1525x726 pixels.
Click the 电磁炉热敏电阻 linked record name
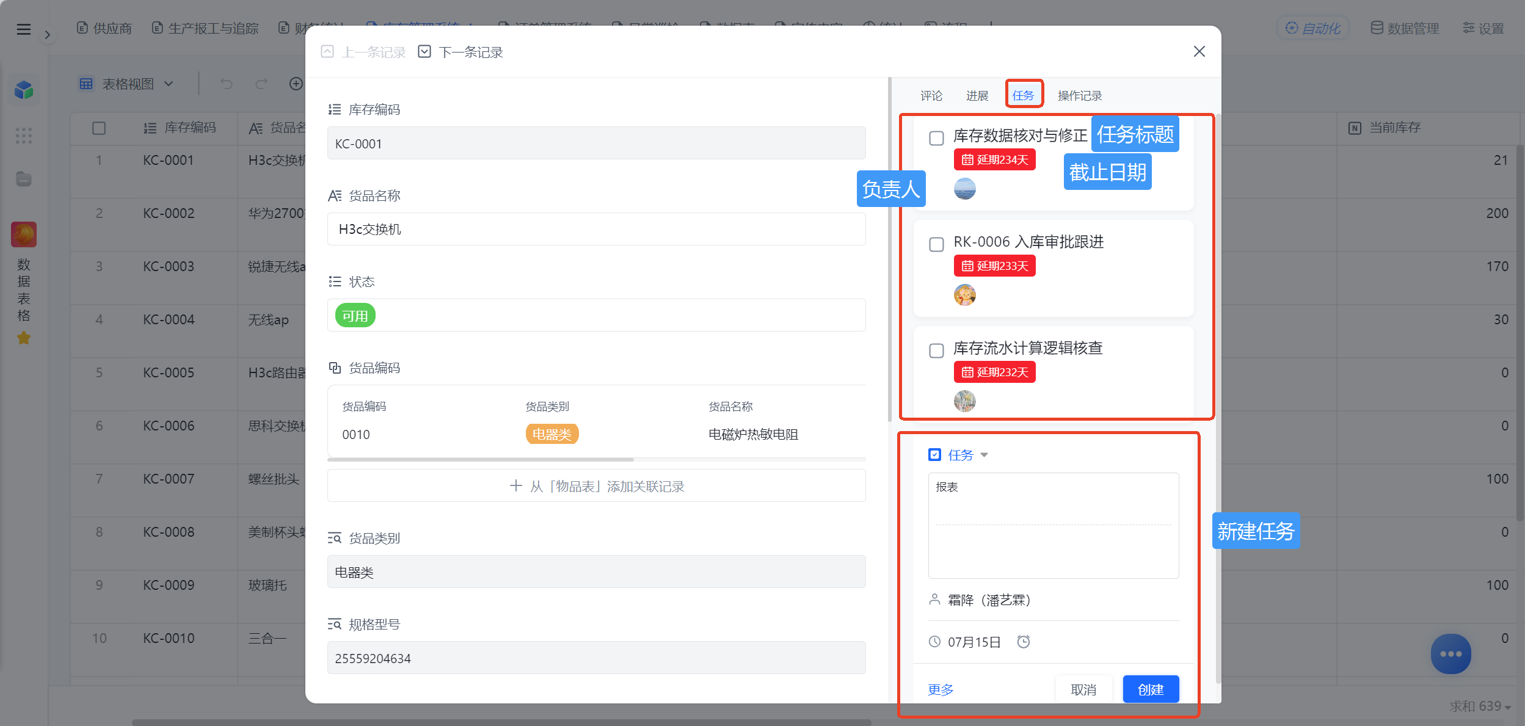coord(753,434)
